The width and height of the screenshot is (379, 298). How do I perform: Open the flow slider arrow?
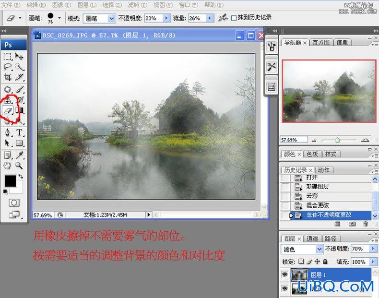210,18
